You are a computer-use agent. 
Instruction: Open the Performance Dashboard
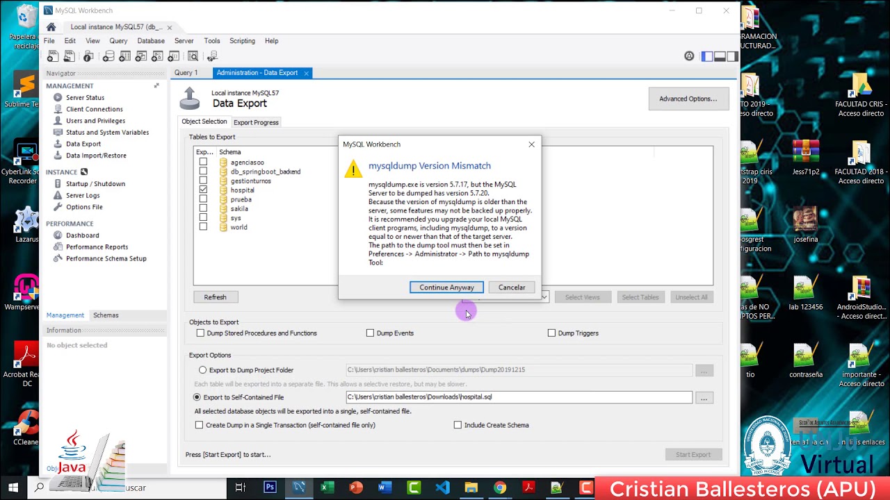click(x=82, y=235)
